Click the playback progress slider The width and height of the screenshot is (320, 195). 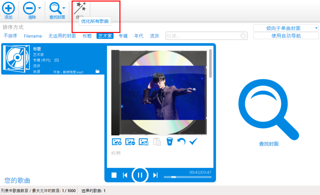tap(188, 177)
